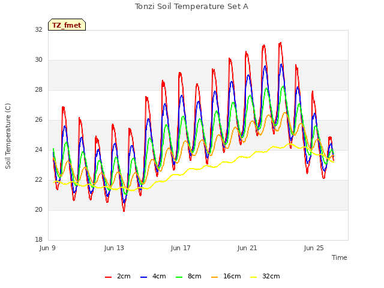Click the 20 y-axis tick label
This screenshot has height=288, width=384.
(38, 209)
